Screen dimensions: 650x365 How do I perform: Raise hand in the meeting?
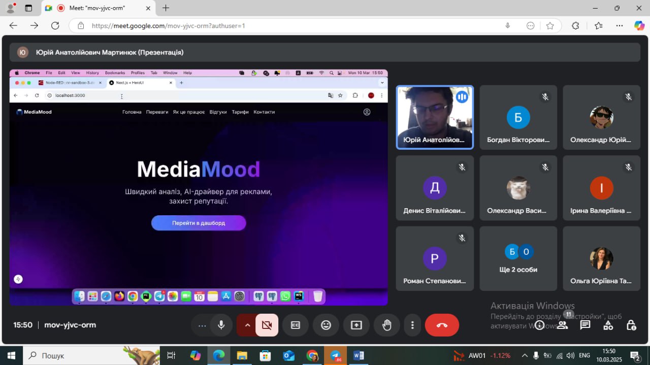click(x=387, y=325)
